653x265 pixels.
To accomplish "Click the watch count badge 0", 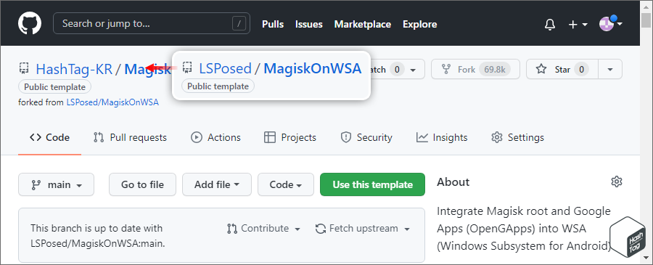I will coord(398,70).
